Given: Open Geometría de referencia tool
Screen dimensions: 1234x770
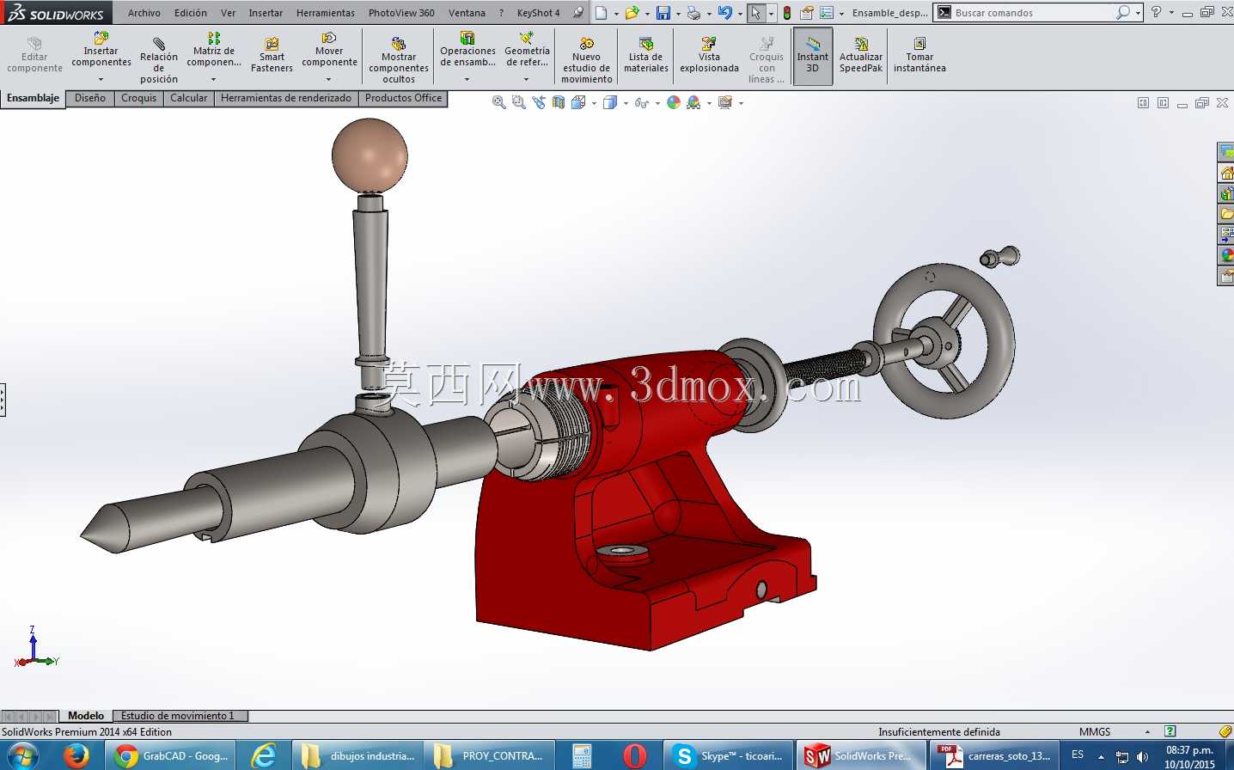Looking at the screenshot, I should pos(527,50).
